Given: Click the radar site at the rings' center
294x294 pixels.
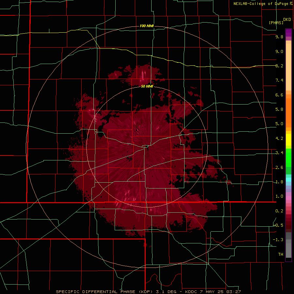Looking at the screenshot, I should (147, 148).
